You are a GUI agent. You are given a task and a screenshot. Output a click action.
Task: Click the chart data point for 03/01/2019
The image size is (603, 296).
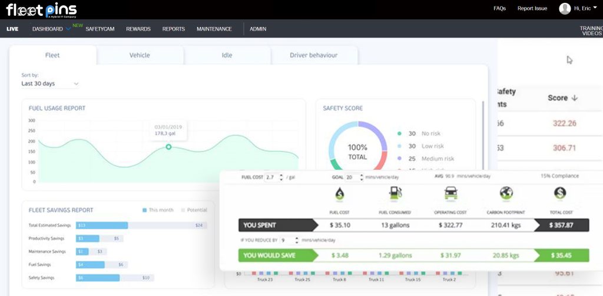coord(168,147)
